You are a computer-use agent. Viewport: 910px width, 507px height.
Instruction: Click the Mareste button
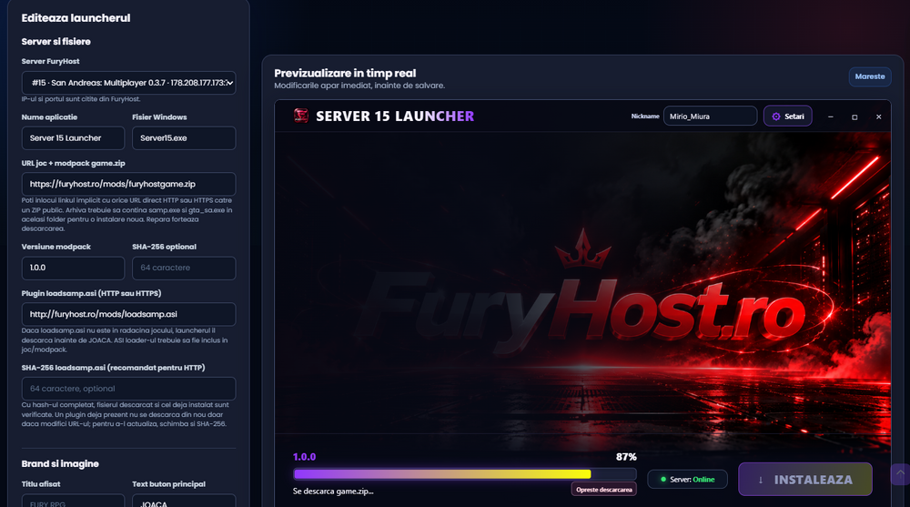870,76
